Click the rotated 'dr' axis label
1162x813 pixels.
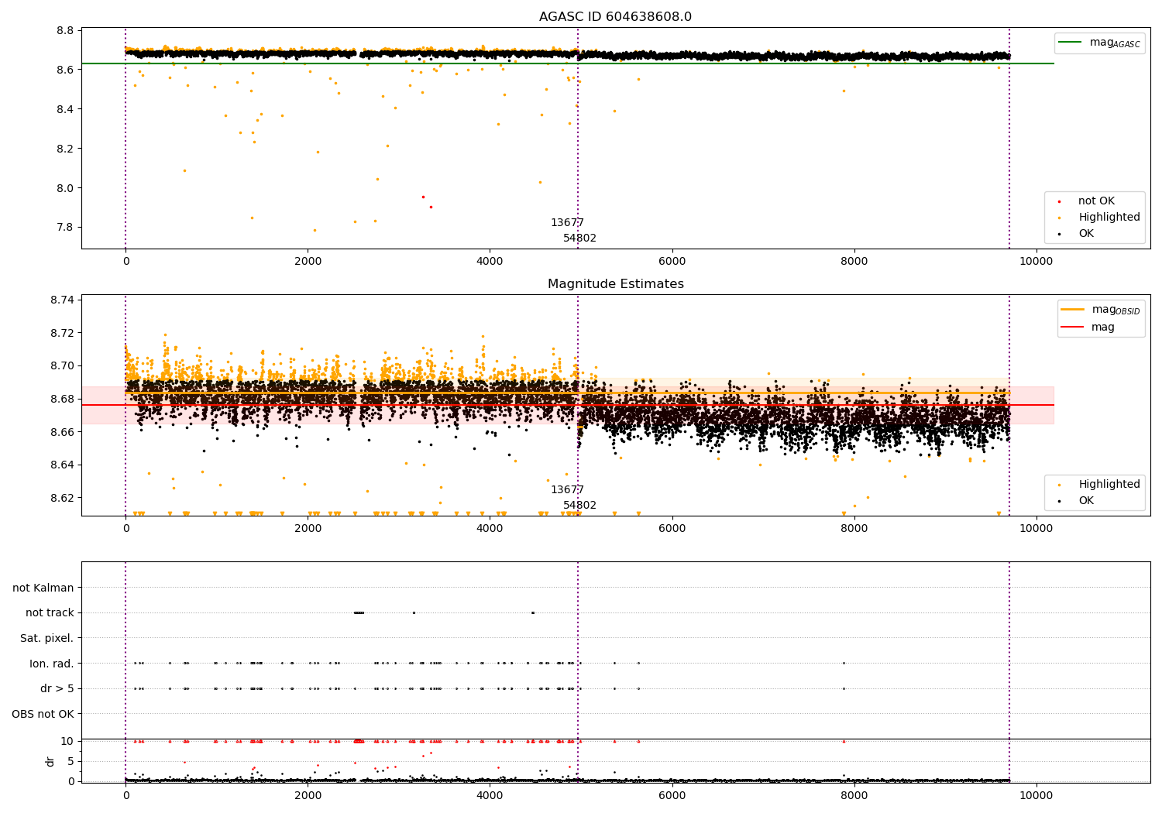(50, 761)
